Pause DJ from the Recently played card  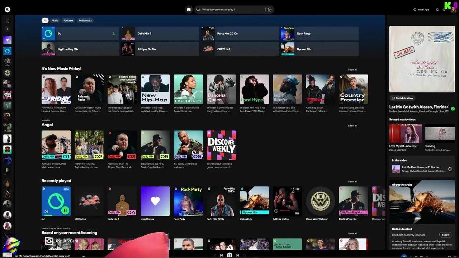(65, 210)
